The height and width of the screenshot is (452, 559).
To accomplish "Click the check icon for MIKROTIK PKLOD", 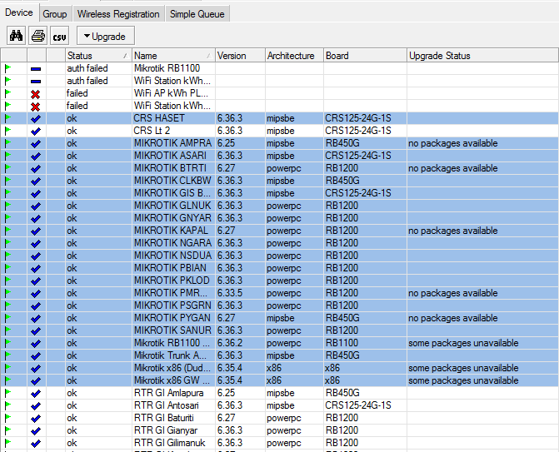I will pos(36,281).
